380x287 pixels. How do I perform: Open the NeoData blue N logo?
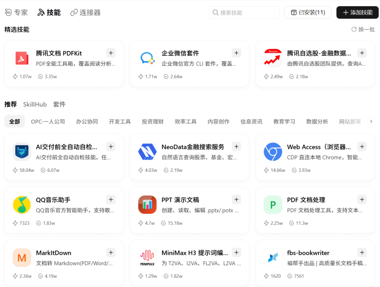click(148, 152)
